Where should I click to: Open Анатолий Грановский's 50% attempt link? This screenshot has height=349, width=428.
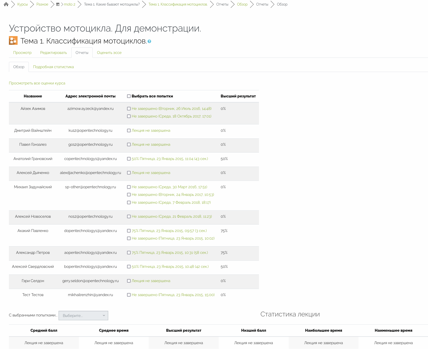point(170,159)
